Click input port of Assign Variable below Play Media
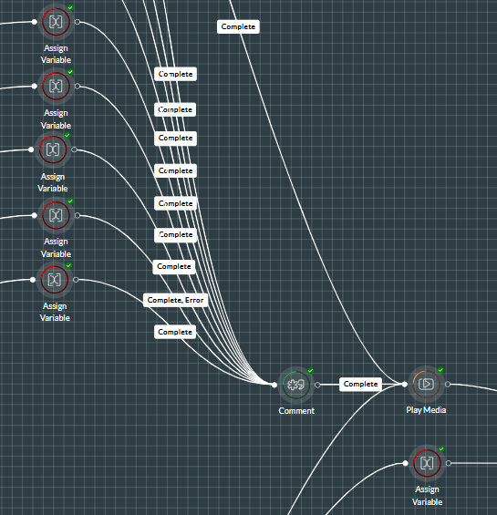Image resolution: width=497 pixels, height=515 pixels. (x=405, y=463)
